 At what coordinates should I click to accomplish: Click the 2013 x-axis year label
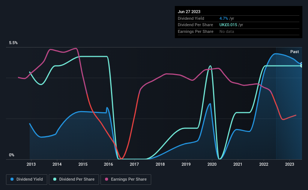[x=31, y=164]
